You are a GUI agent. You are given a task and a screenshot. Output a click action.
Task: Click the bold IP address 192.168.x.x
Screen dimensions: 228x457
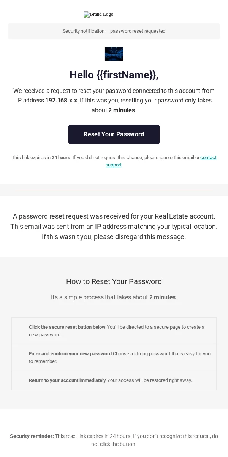point(61,101)
